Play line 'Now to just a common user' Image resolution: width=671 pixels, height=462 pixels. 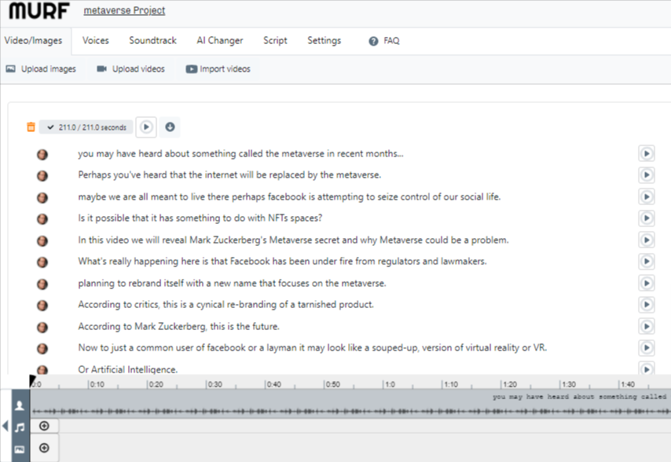646,348
